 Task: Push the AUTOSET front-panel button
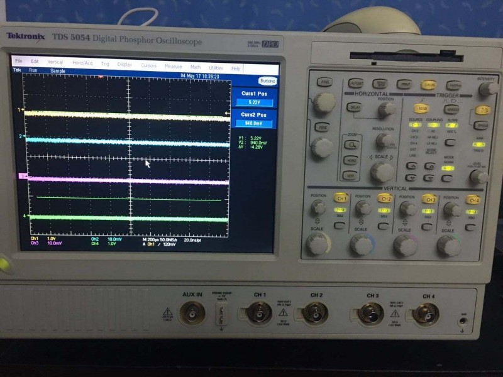356,84
